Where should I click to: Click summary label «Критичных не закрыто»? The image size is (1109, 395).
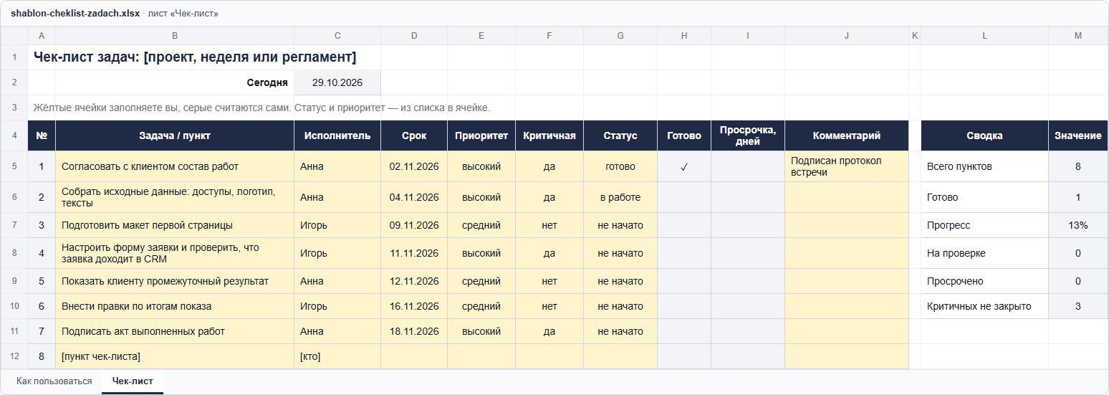[984, 306]
